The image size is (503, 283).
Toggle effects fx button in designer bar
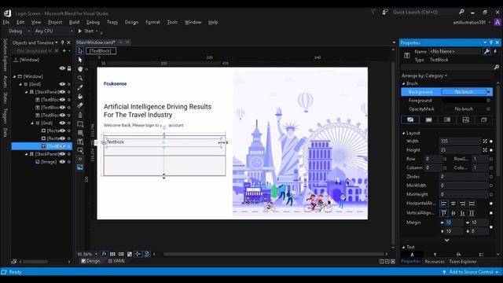click(104, 254)
